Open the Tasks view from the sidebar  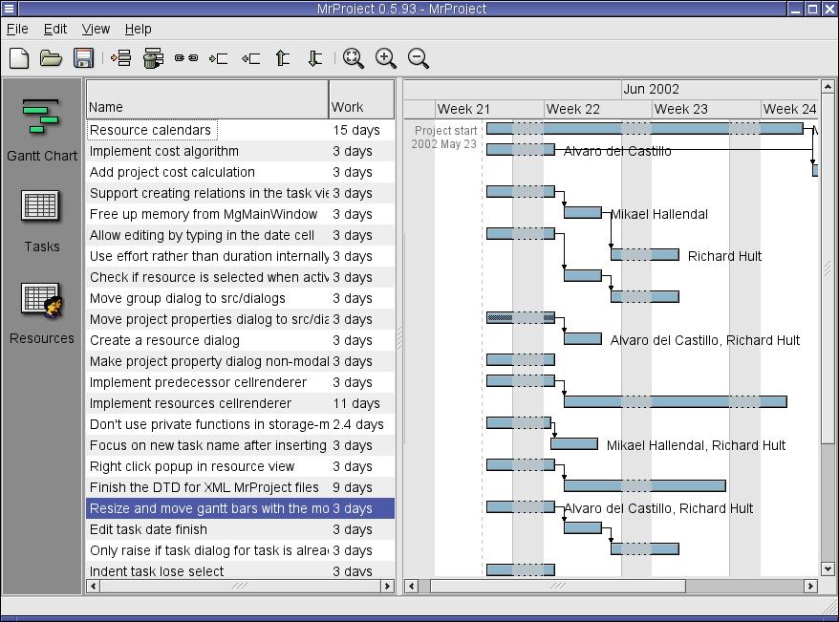[x=42, y=222]
